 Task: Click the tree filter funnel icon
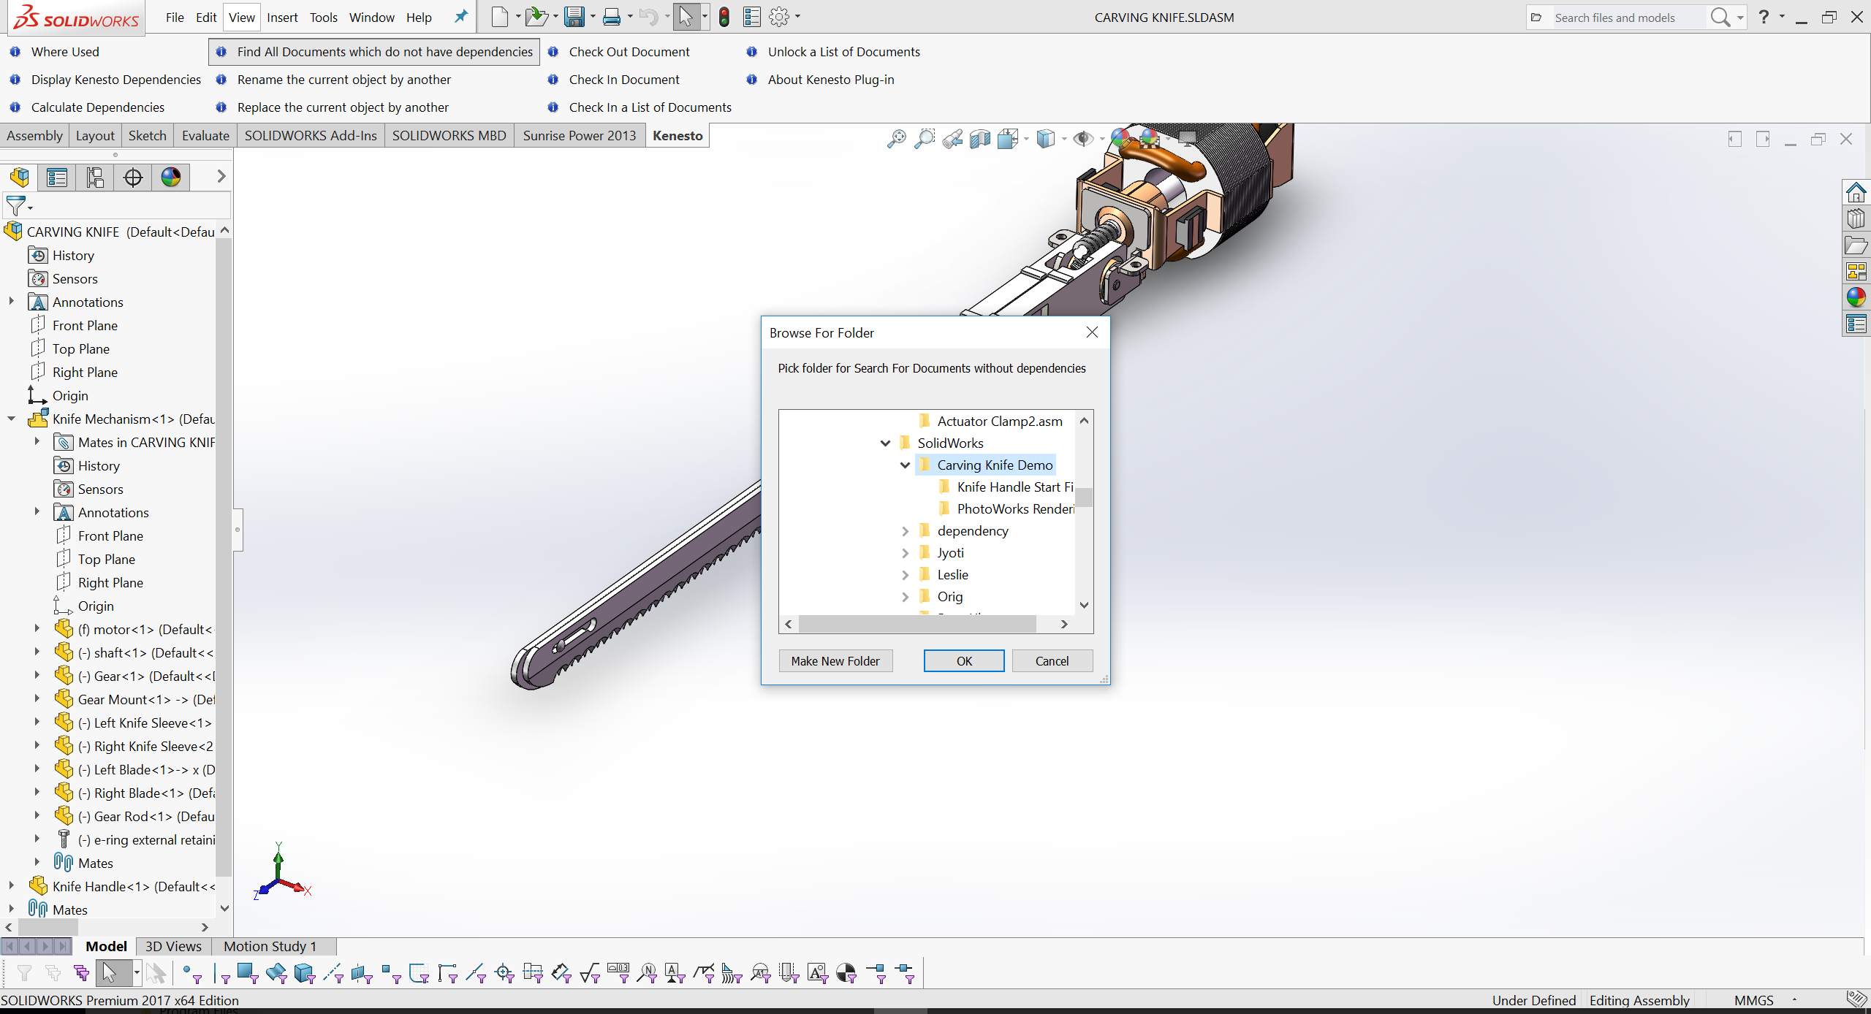coord(17,205)
